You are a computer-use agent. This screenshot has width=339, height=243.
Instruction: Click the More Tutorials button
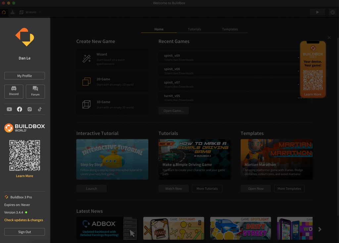pyautogui.click(x=207, y=188)
